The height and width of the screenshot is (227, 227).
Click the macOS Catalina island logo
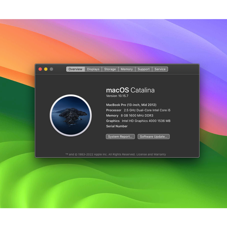(x=71, y=115)
